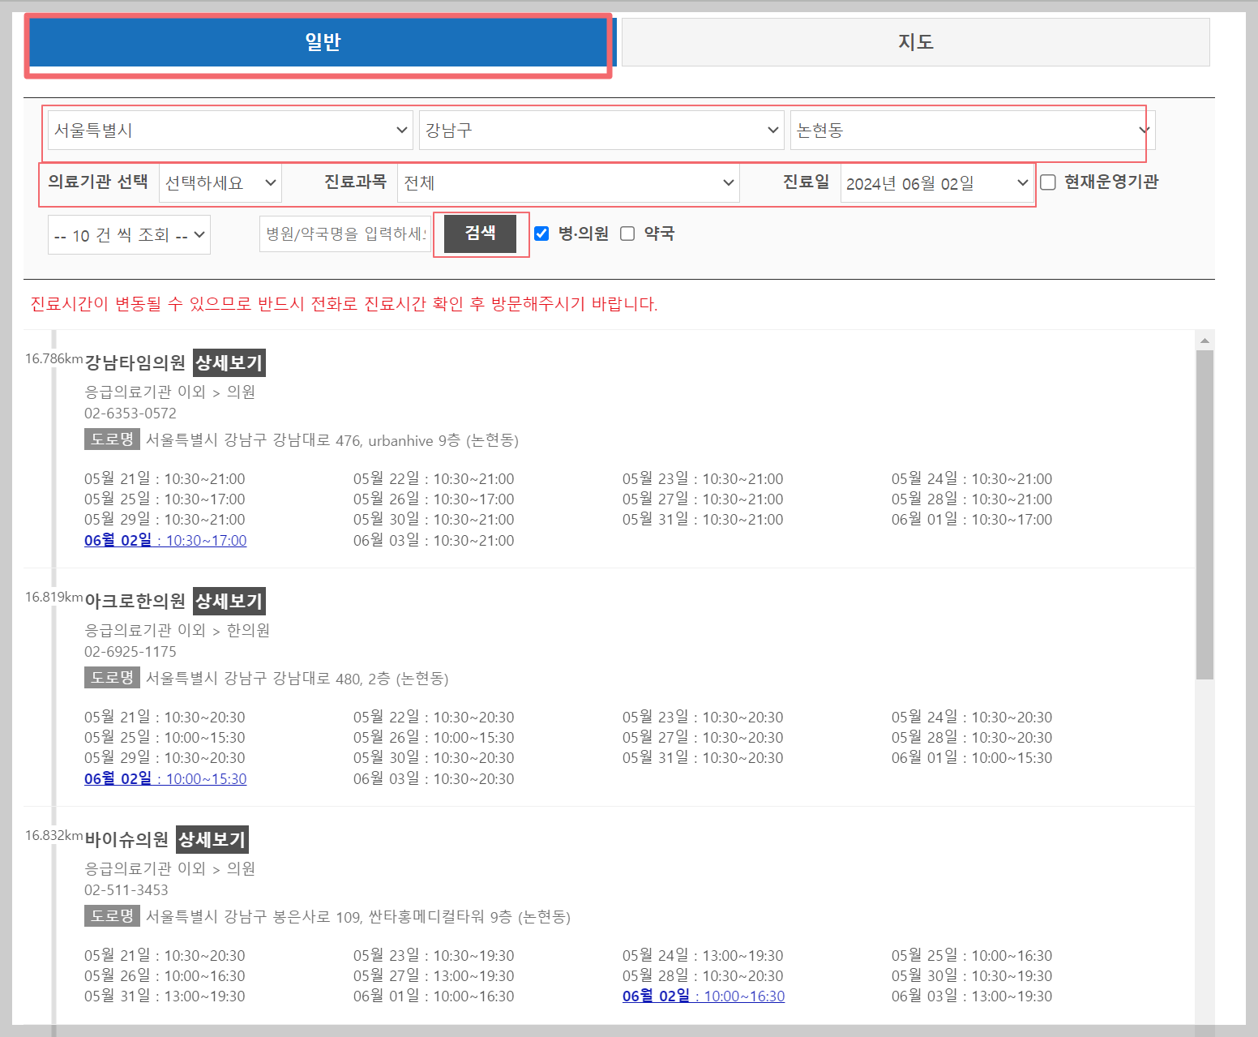Focus the hospital/pharmacy name input field

coord(345,234)
